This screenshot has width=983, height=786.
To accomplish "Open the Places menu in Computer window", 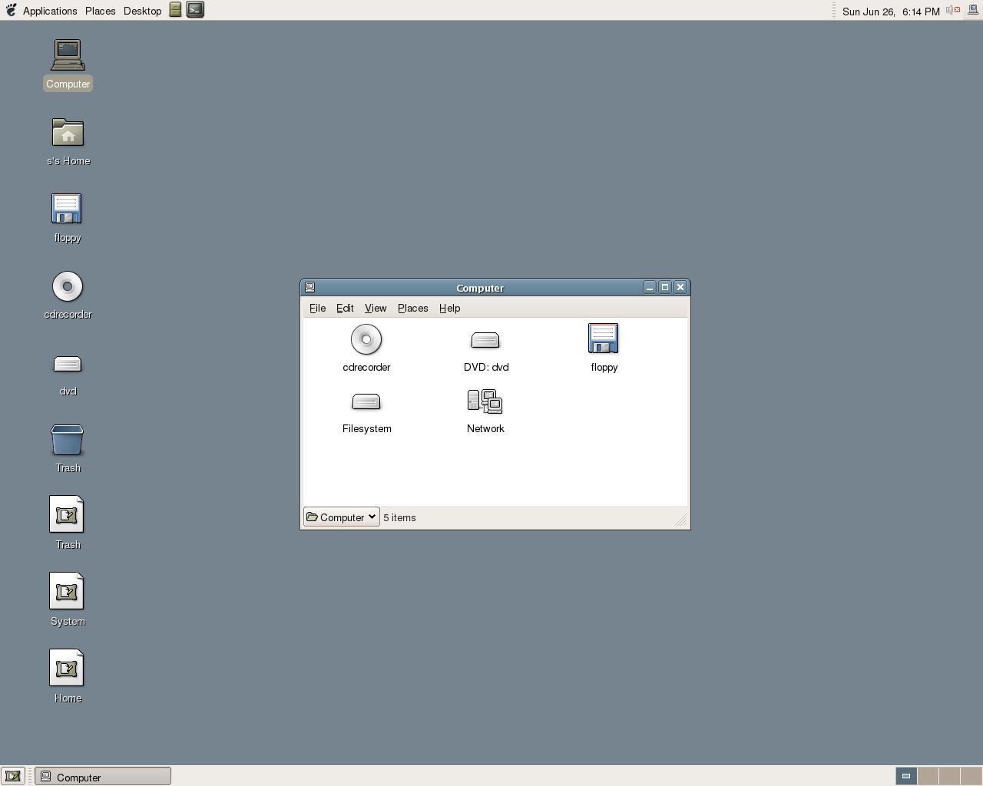I will (x=413, y=308).
